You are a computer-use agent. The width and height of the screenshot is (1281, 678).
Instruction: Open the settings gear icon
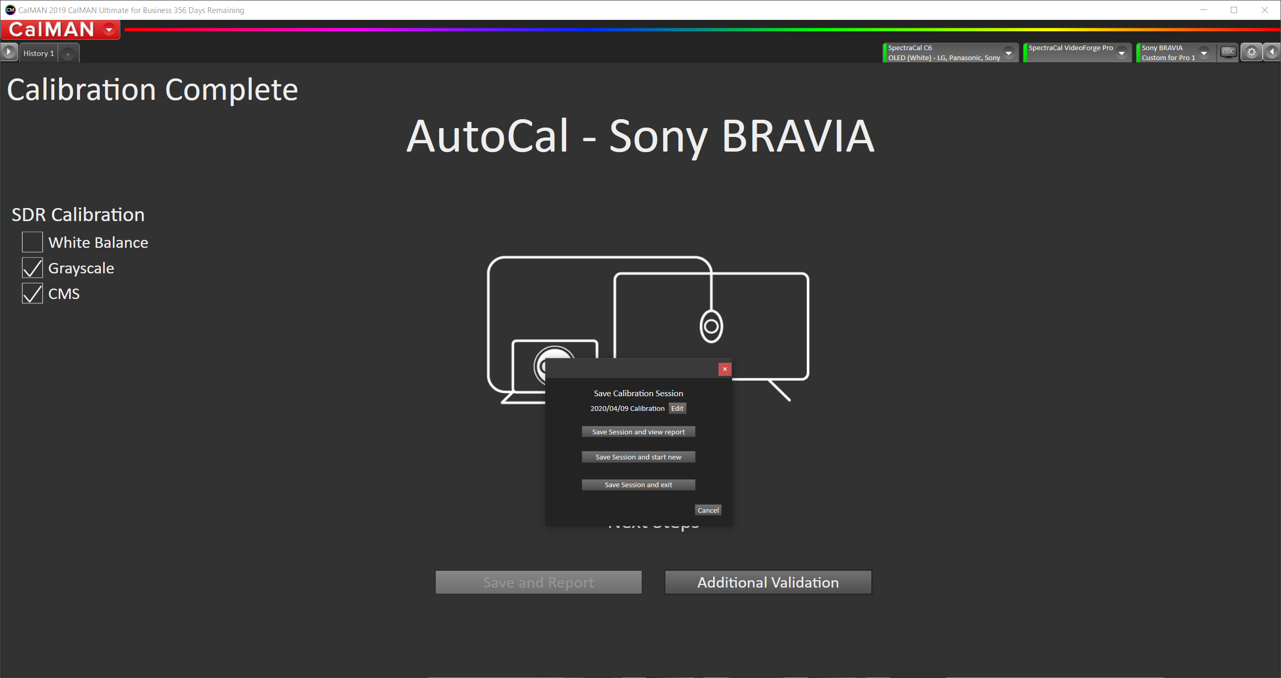[1251, 52]
